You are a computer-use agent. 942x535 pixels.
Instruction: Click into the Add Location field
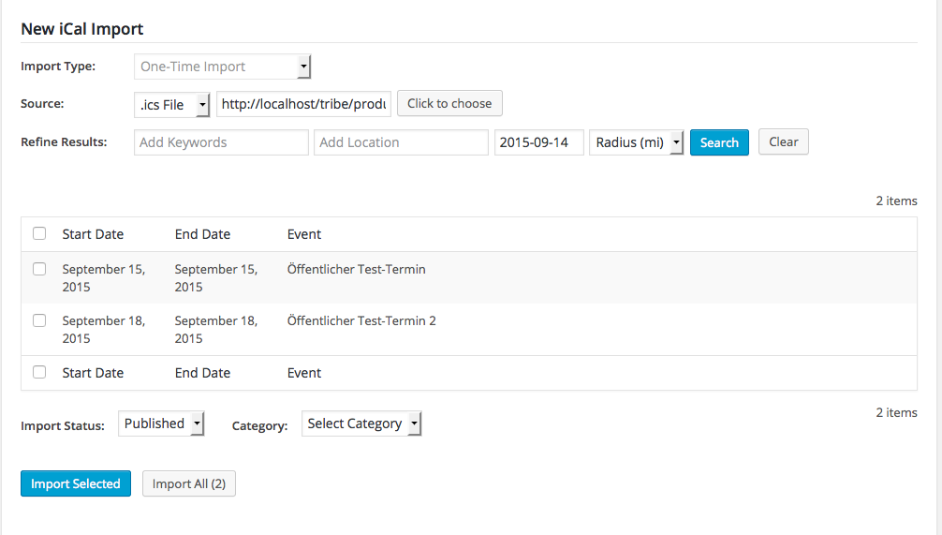(400, 142)
